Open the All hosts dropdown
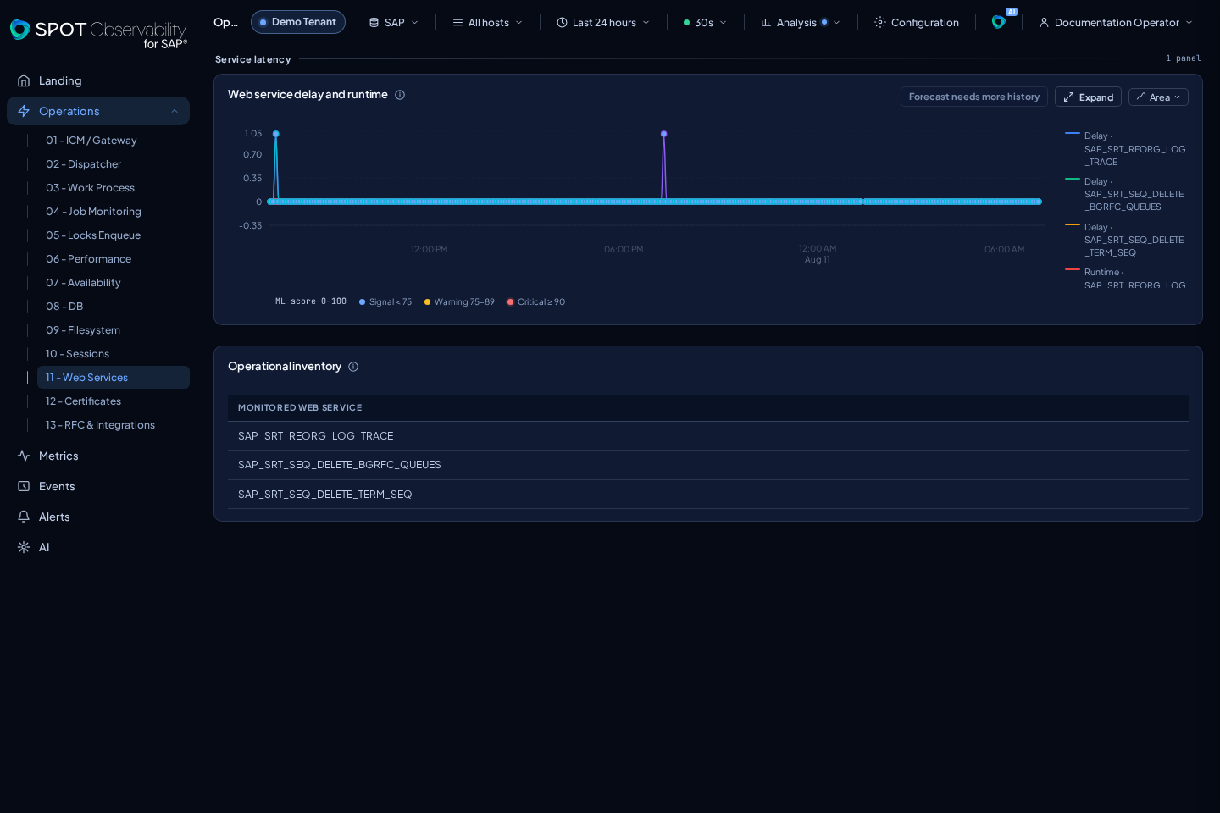This screenshot has width=1220, height=813. [488, 23]
